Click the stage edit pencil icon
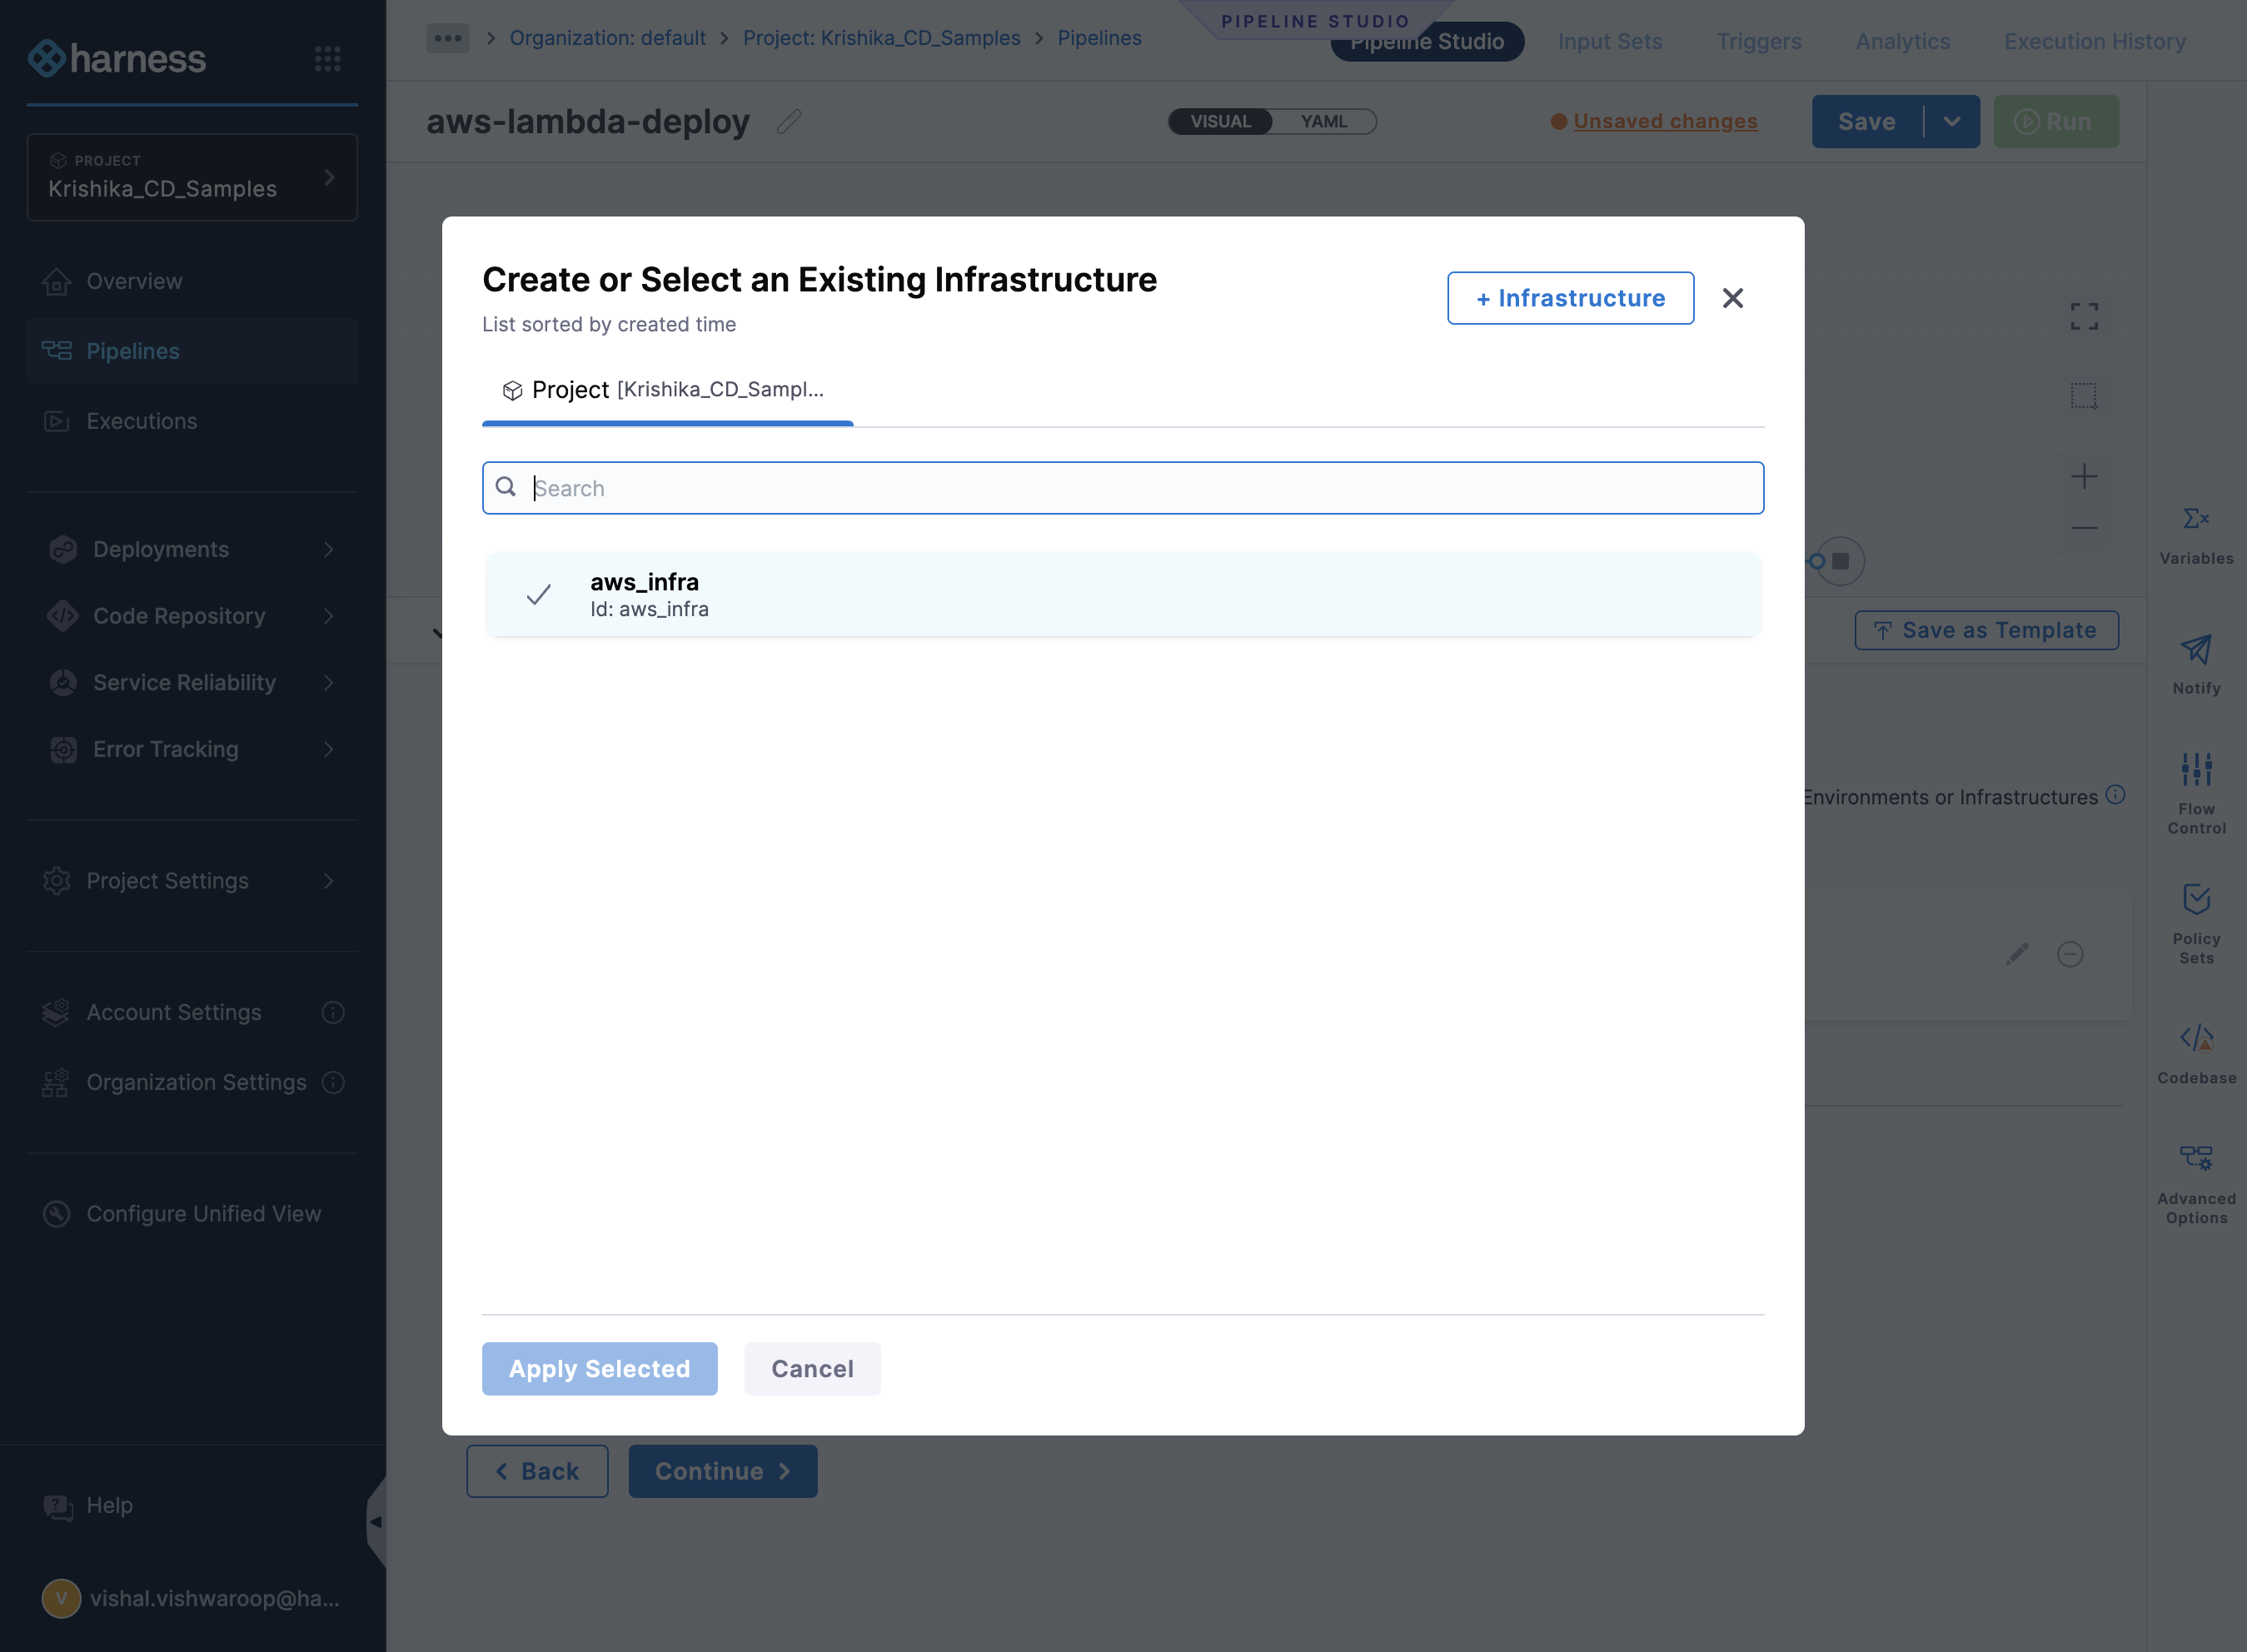The height and width of the screenshot is (1652, 2247). [x=2017, y=954]
